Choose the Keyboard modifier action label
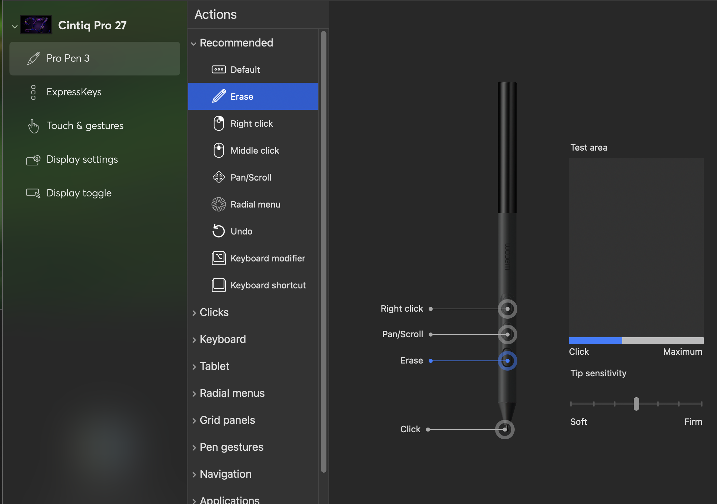 click(268, 258)
